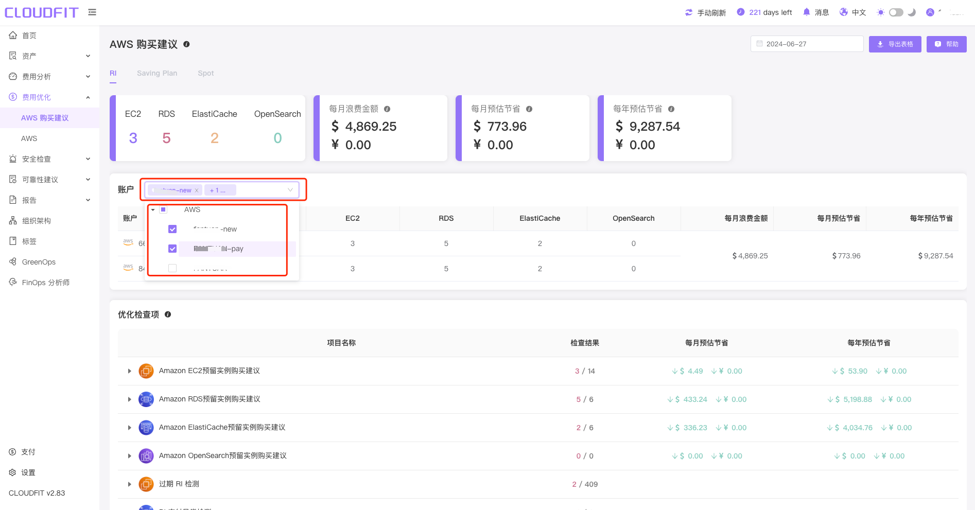Open the 可靠性建议 sidebar menu
Viewport: 975px width, 510px height.
(49, 179)
